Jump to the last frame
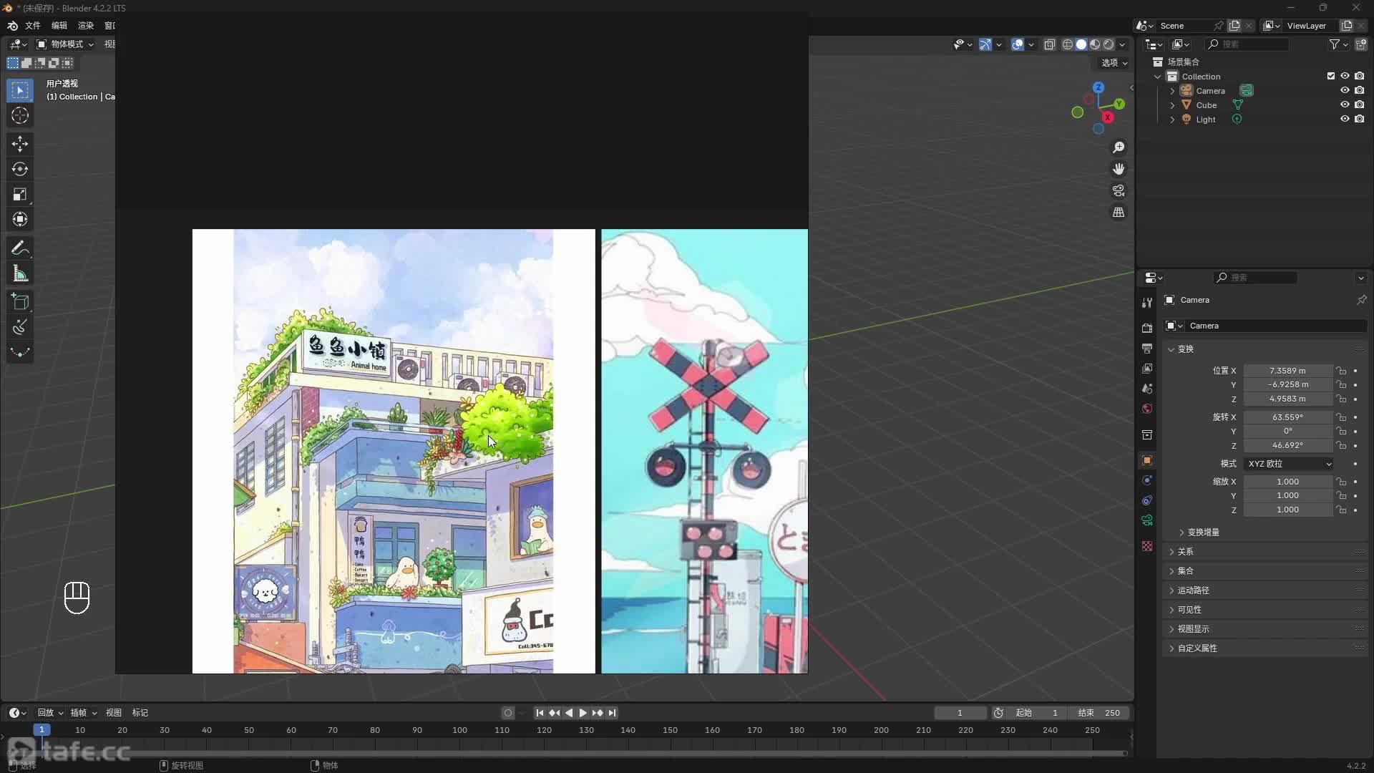This screenshot has width=1374, height=773. tap(612, 713)
